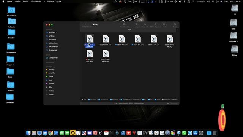Select the SSDT-SBUS-MCHC file icon

pyautogui.click(x=170, y=39)
